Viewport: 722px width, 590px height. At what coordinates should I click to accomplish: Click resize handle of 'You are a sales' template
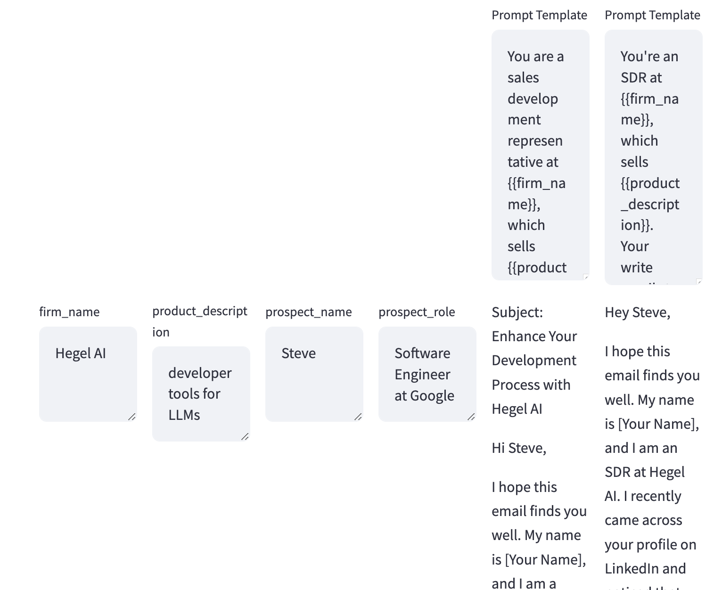tap(586, 277)
